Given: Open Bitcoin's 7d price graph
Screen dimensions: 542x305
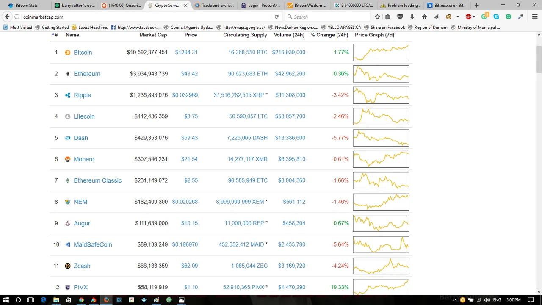Looking at the screenshot, I should coord(381,53).
